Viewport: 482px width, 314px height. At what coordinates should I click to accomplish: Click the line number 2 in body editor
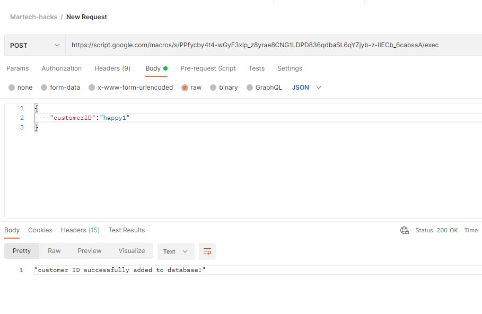(22, 118)
